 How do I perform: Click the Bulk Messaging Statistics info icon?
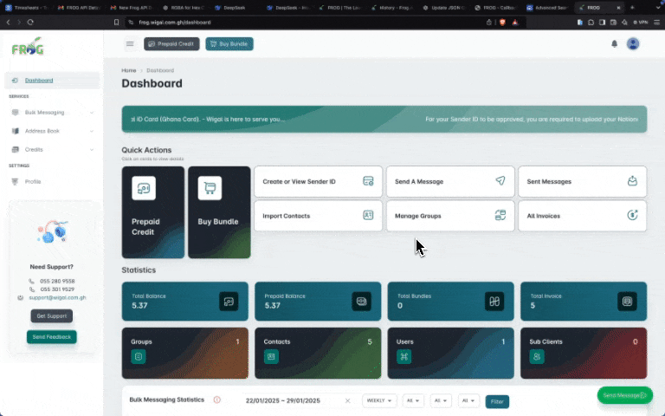[217, 400]
